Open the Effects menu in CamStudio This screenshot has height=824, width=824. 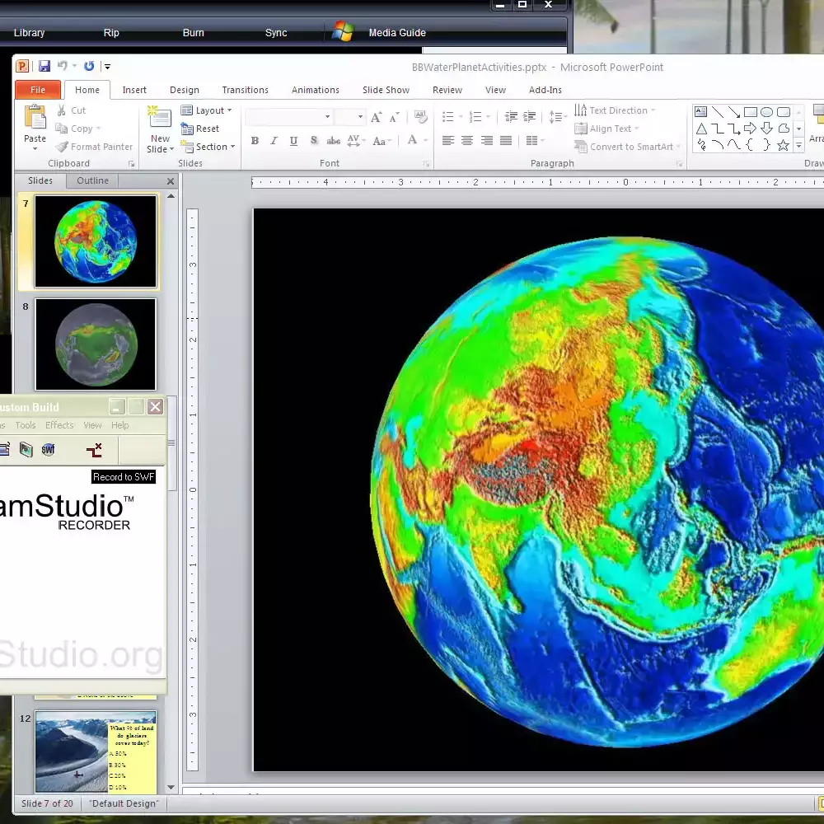(x=59, y=425)
